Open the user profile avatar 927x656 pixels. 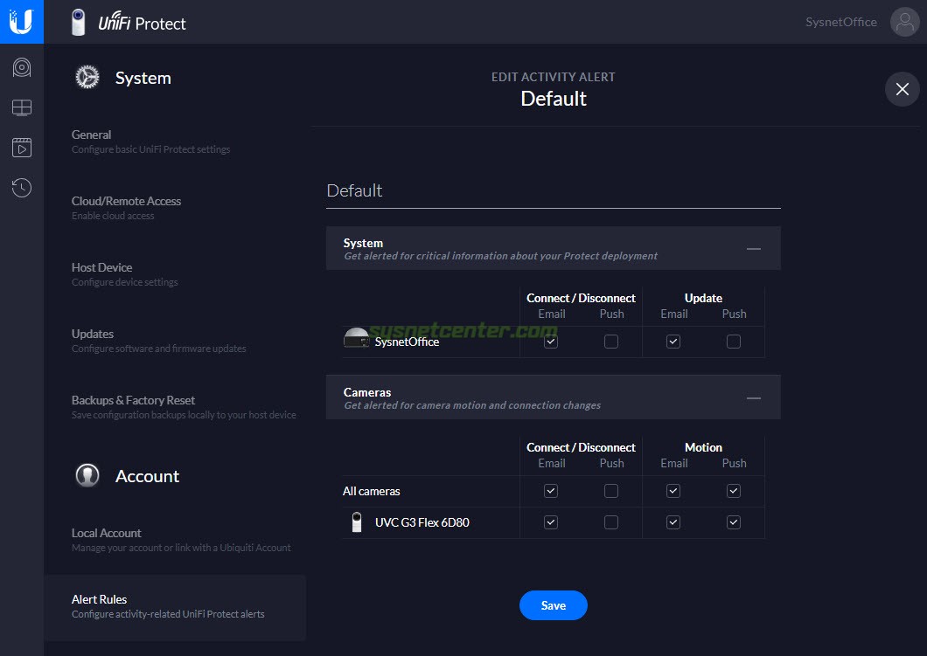tap(904, 22)
